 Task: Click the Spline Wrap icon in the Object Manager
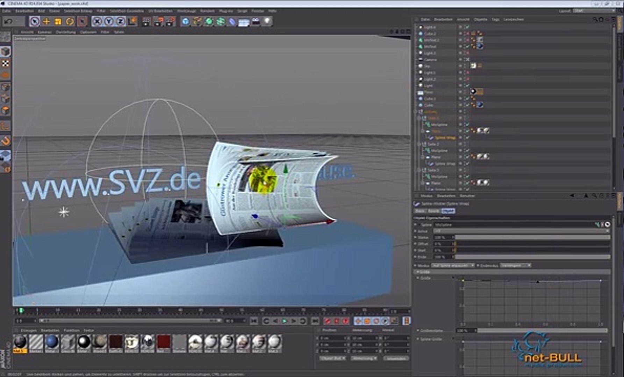click(431, 137)
